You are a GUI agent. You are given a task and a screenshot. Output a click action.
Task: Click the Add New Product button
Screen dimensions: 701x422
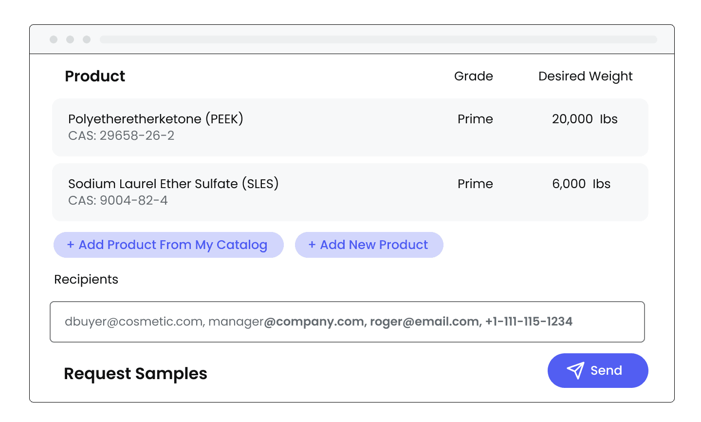point(369,245)
